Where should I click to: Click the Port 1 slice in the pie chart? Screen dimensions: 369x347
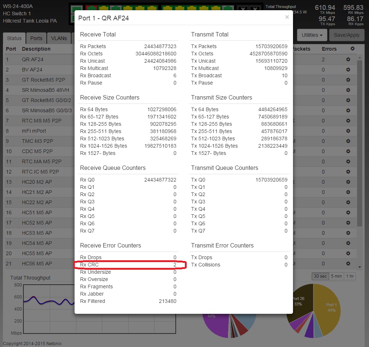click(x=331, y=308)
